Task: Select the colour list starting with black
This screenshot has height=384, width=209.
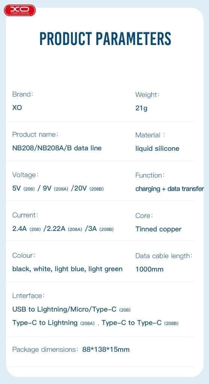Action: click(x=67, y=269)
